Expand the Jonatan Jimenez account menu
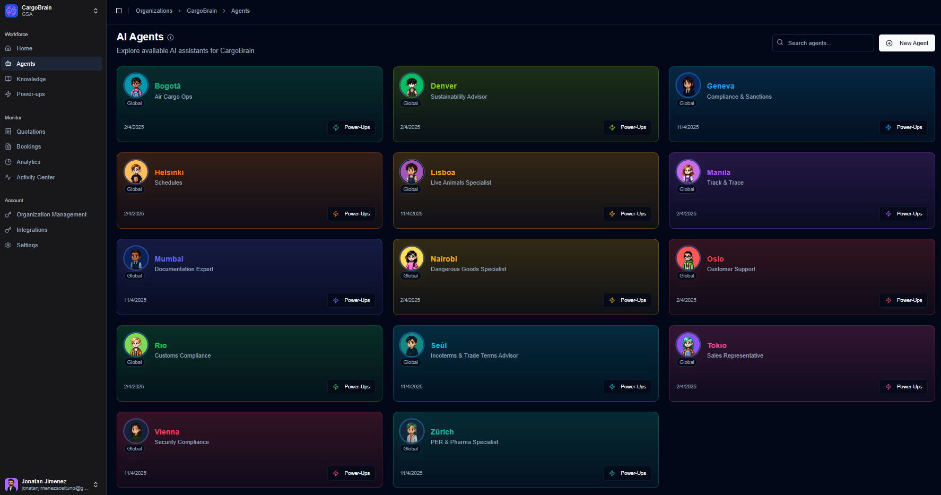Viewport: 941px width, 495px height. [95, 484]
